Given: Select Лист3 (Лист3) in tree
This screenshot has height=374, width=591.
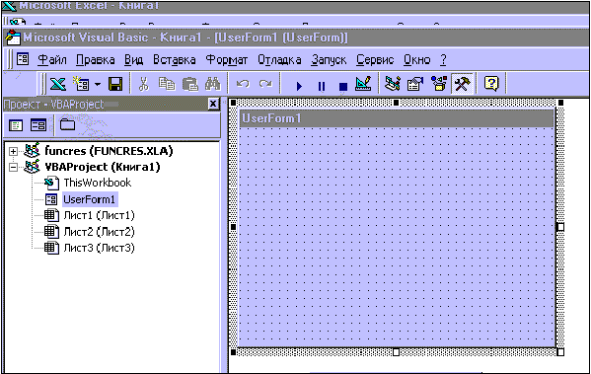Looking at the screenshot, I should coord(99,248).
